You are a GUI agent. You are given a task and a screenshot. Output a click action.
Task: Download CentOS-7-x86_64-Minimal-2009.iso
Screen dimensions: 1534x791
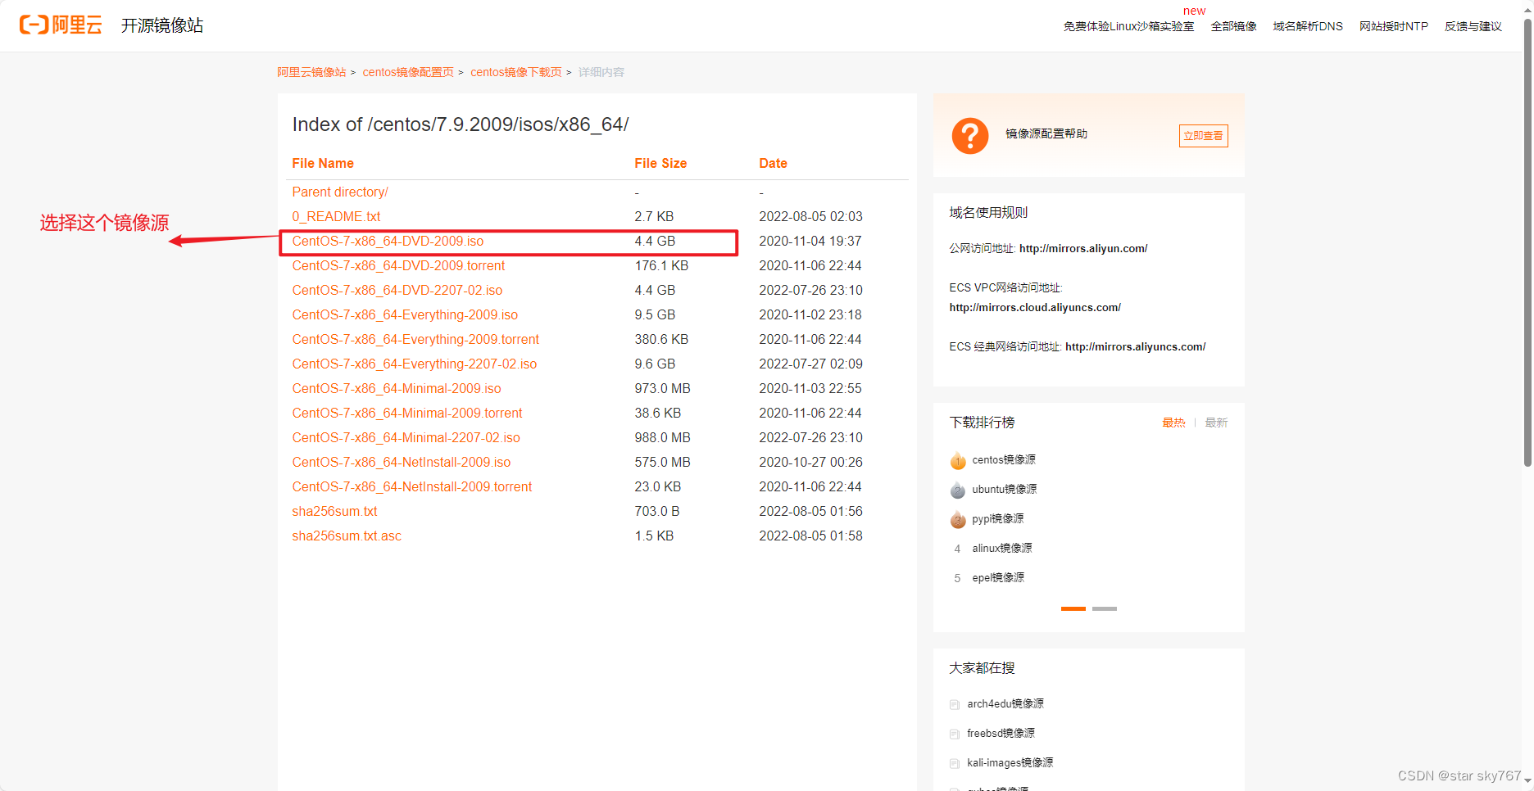[x=397, y=388]
